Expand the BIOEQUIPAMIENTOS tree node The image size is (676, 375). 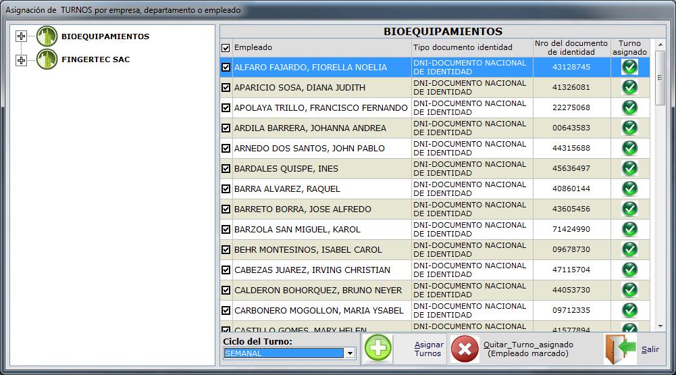(x=21, y=36)
